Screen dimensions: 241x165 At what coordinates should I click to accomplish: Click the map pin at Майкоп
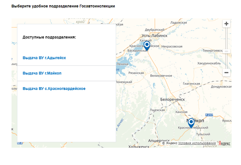point(191,122)
